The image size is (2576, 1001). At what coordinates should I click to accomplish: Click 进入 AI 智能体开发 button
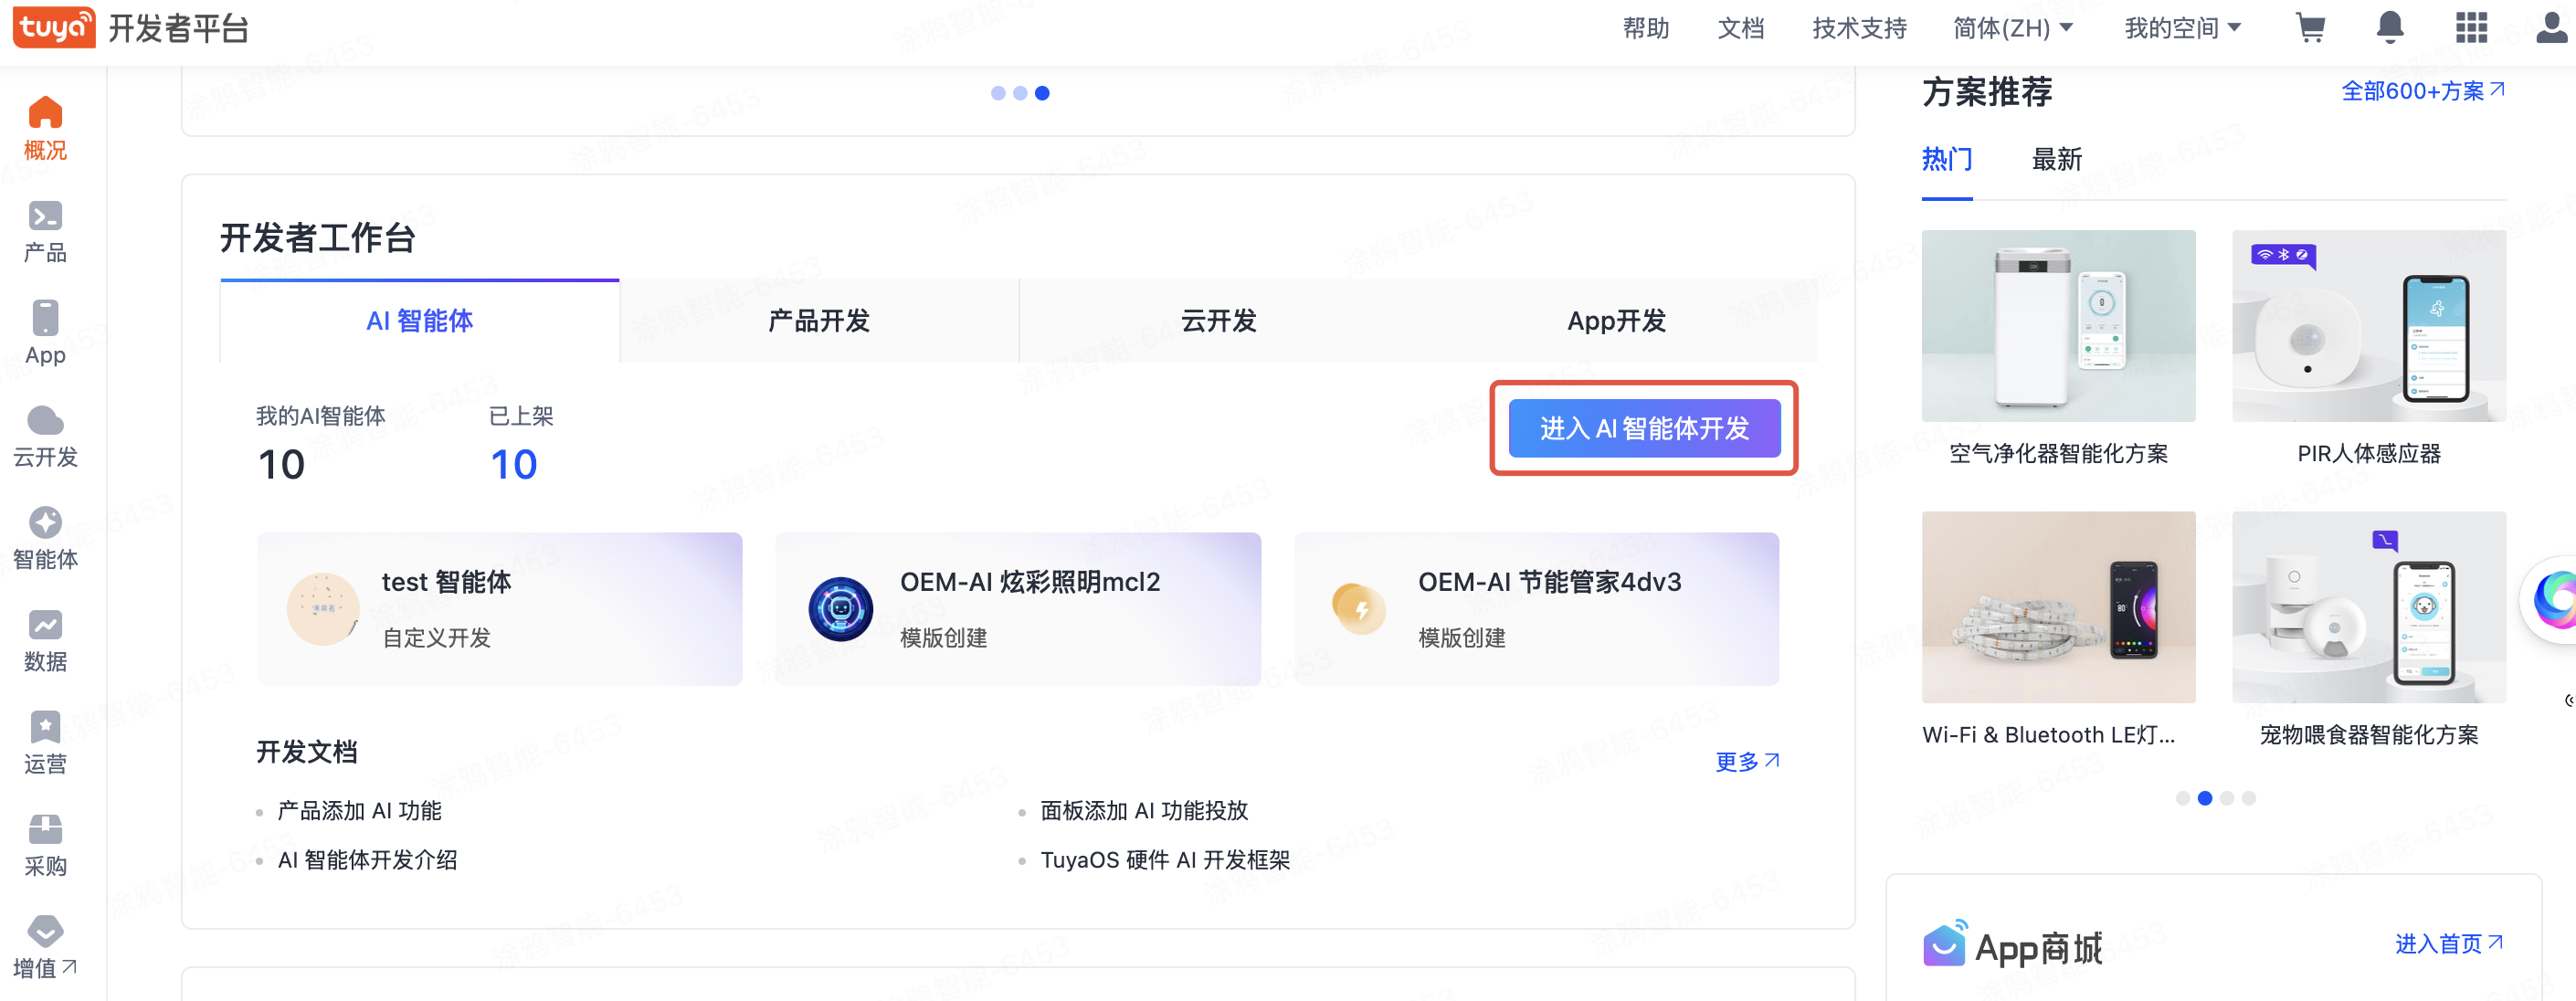(1644, 428)
